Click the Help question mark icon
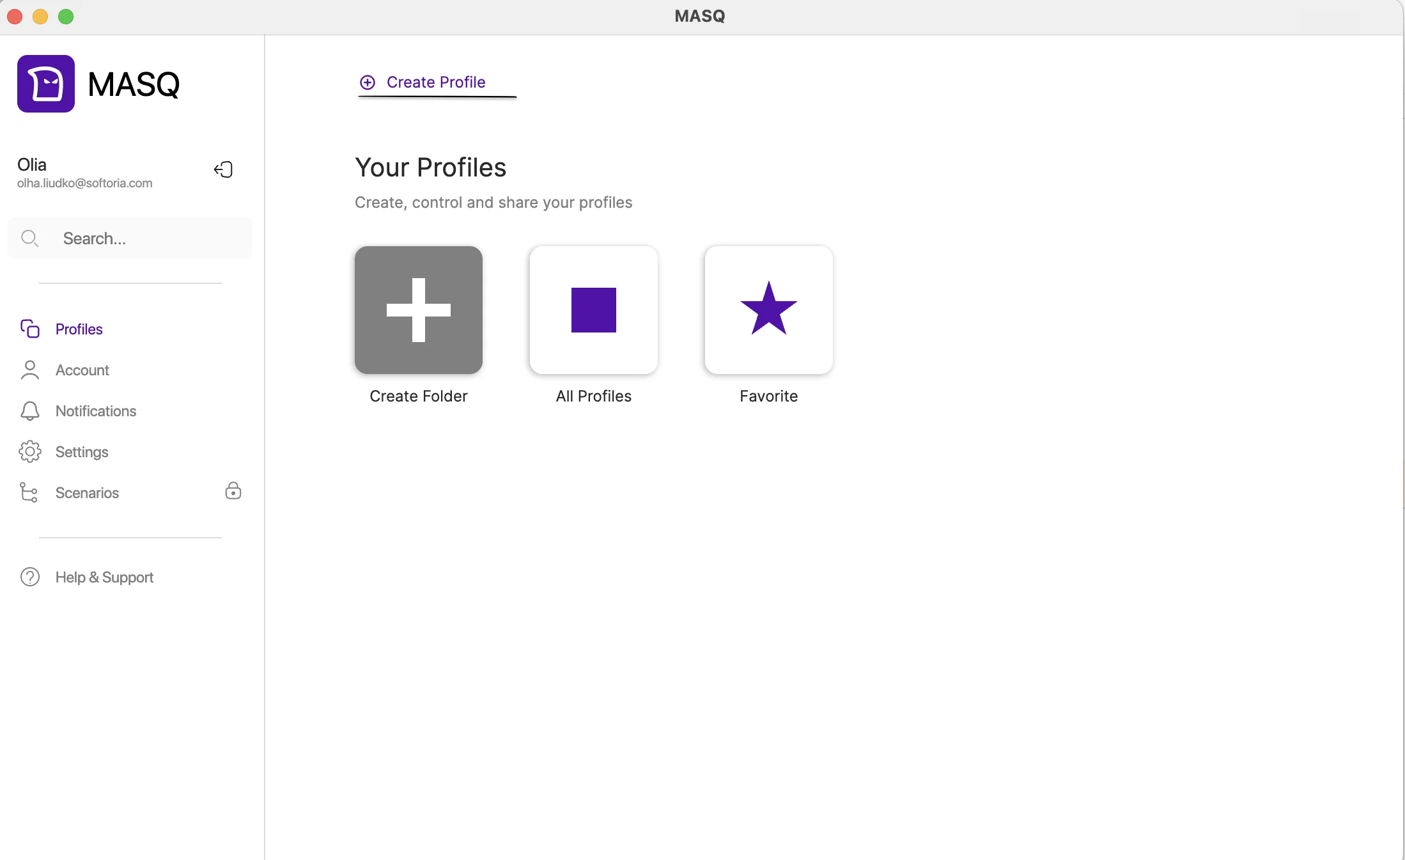 pos(29,577)
